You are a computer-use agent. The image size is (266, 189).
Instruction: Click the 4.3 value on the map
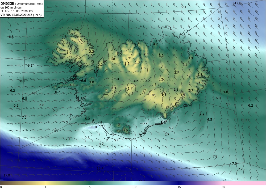tap(119, 53)
